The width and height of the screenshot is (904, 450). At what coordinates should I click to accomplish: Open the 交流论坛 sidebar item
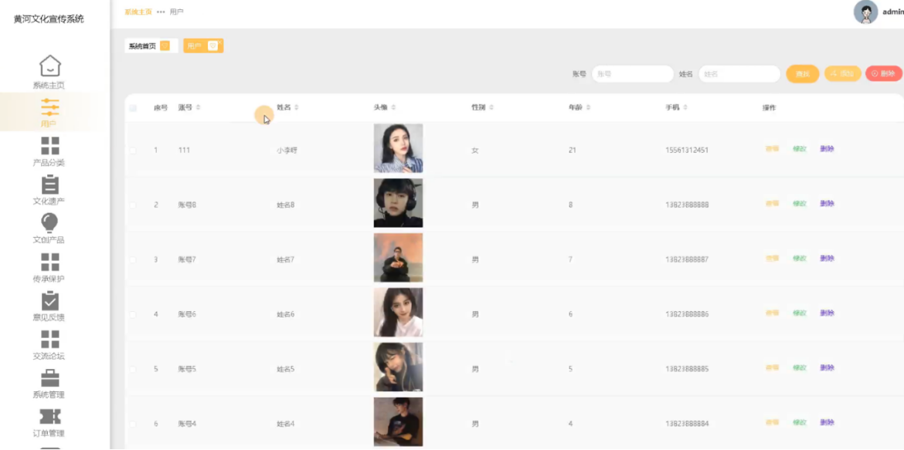point(49,345)
